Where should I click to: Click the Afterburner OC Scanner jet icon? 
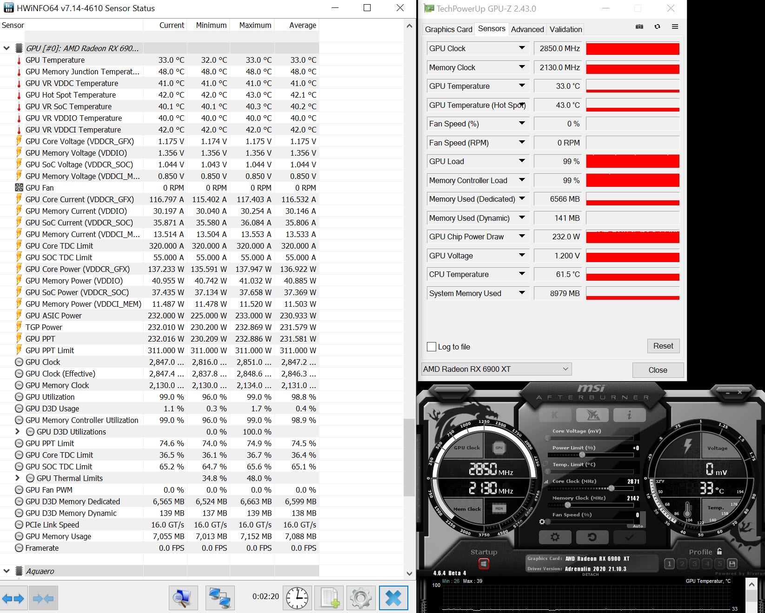click(x=592, y=415)
